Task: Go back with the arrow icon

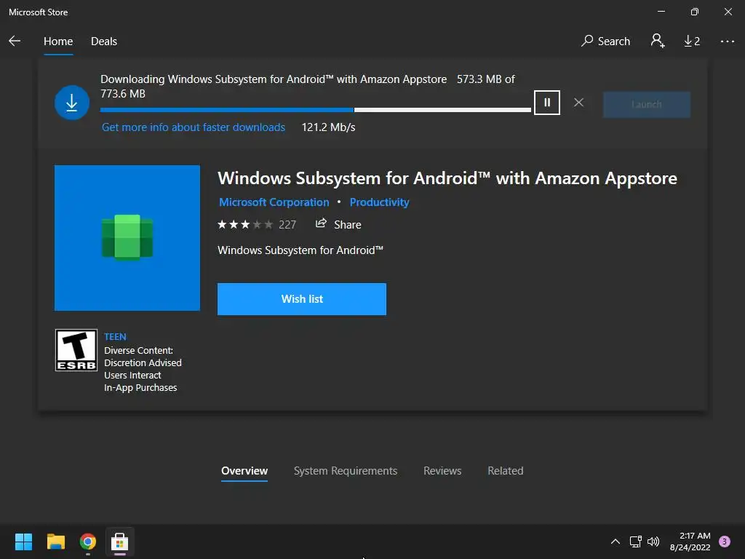Action: click(x=15, y=41)
